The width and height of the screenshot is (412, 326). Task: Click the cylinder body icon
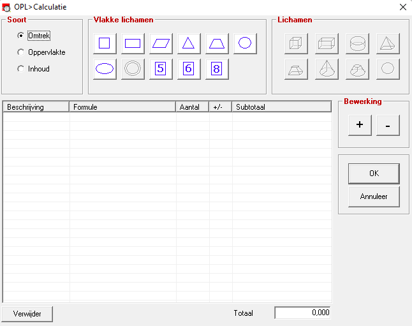[x=357, y=43]
